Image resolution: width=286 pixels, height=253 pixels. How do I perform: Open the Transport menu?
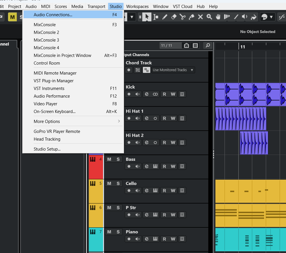tap(96, 7)
